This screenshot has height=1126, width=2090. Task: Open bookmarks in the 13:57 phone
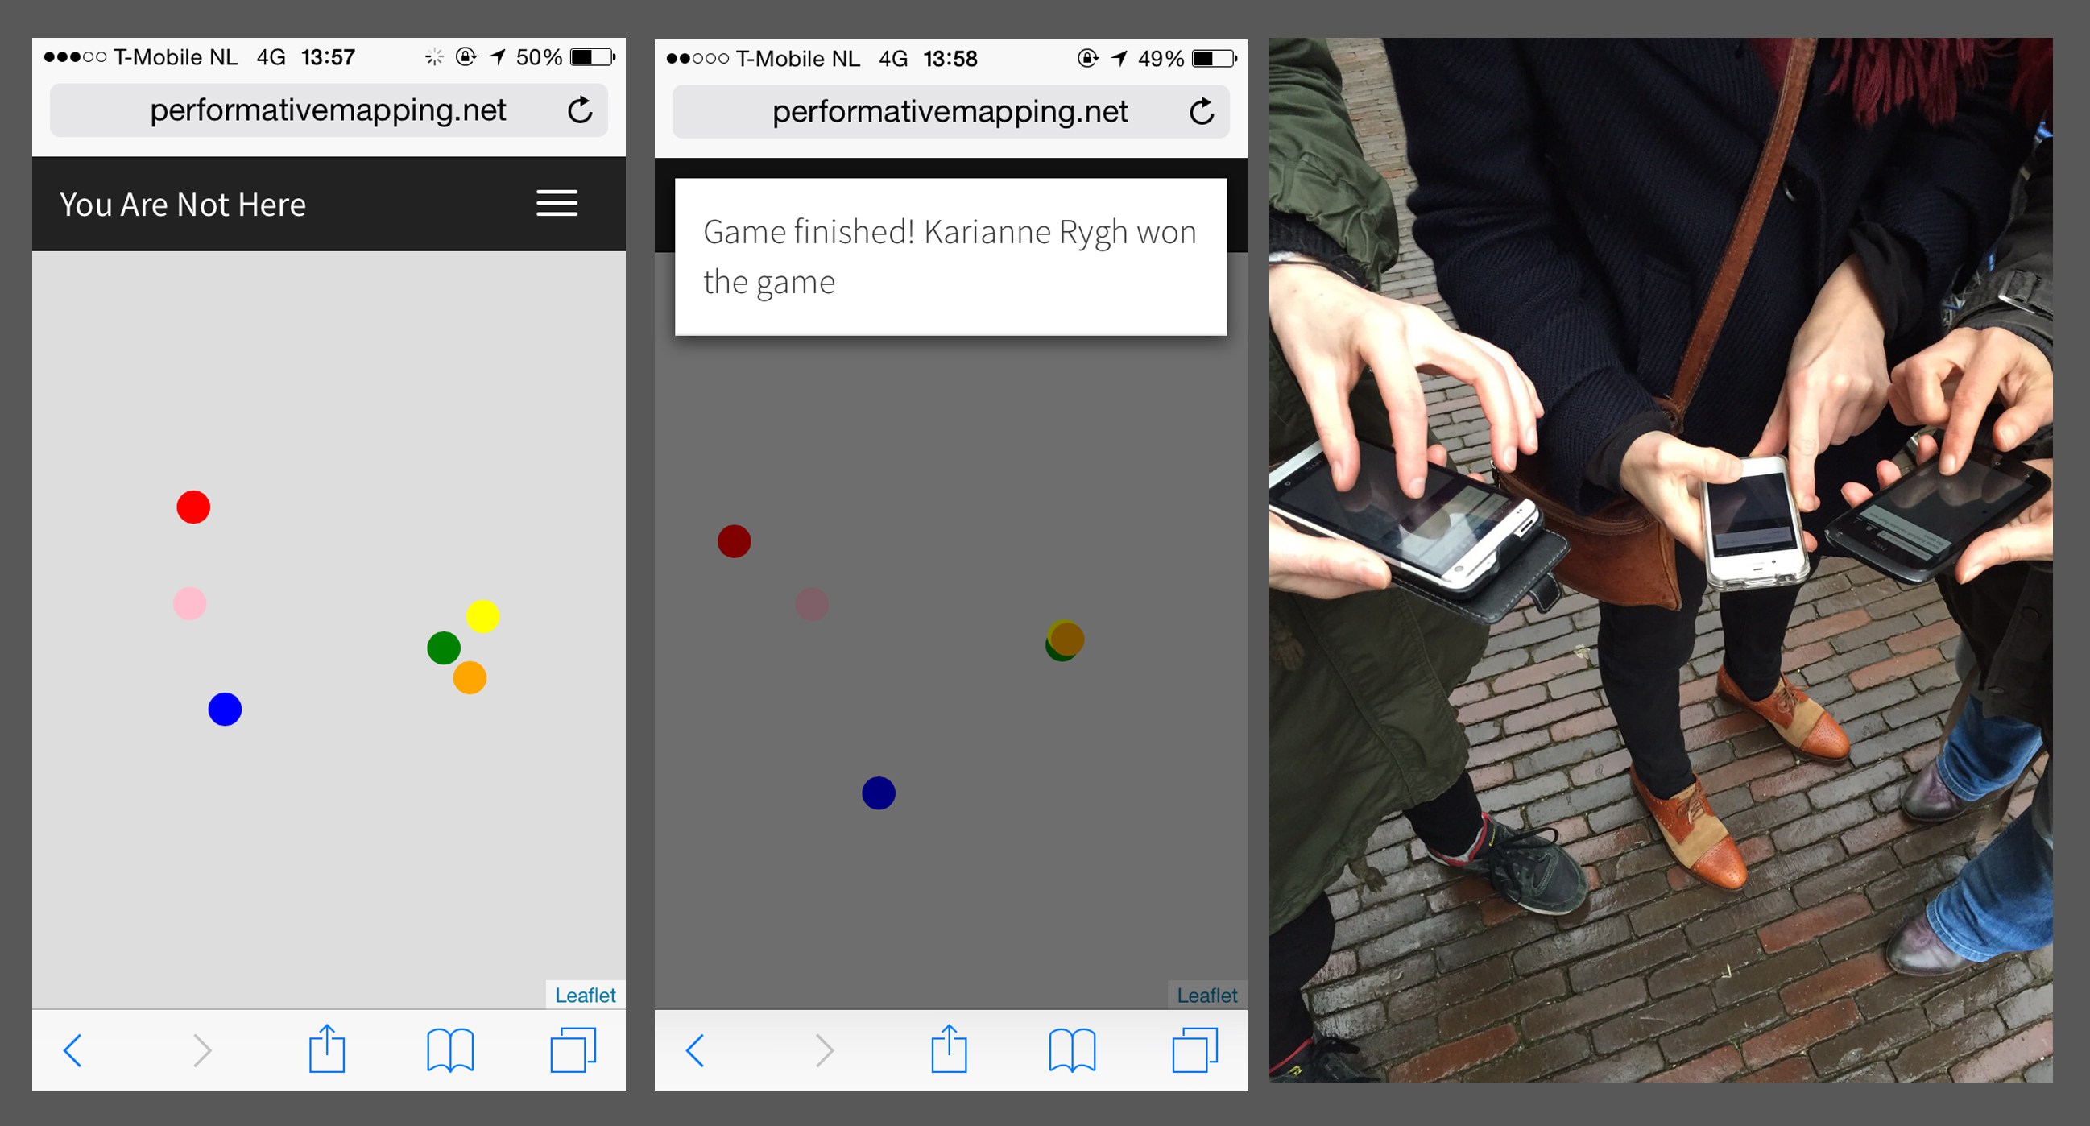click(x=450, y=1050)
